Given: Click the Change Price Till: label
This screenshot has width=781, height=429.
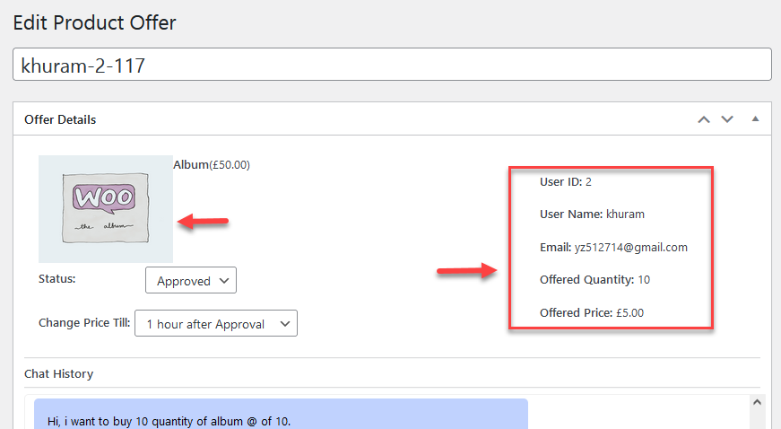Looking at the screenshot, I should coord(84,323).
